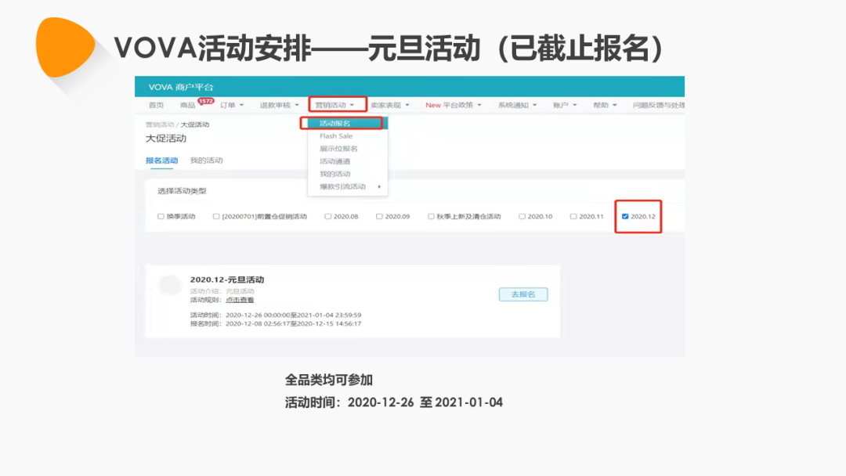The width and height of the screenshot is (846, 476).
Task: Check the 2020.08 activity type box
Action: 327,217
